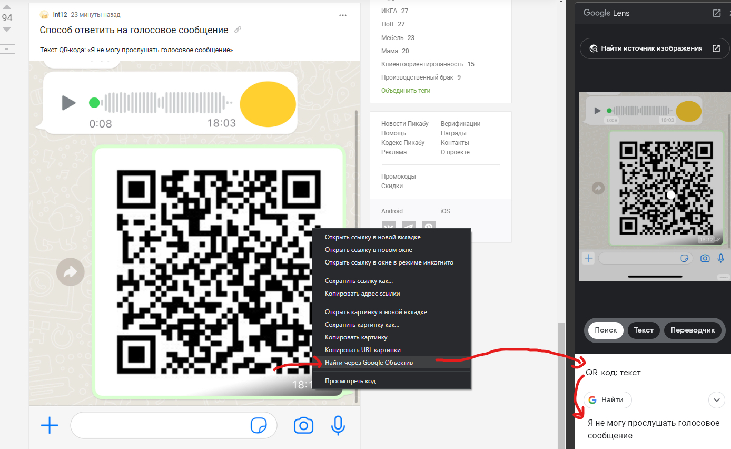Screen dimensions: 731x449
Task: Select "Найти через Google Объектив"
Action: (x=391, y=363)
